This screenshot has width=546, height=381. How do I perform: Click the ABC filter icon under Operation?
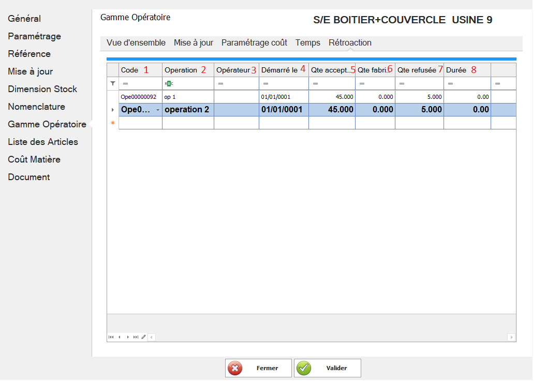(169, 83)
